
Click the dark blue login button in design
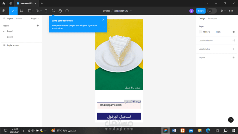(119, 116)
